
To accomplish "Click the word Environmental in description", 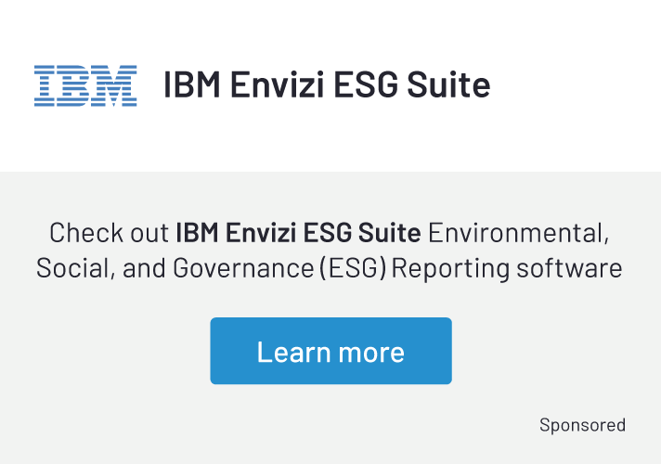I will pos(519,233).
